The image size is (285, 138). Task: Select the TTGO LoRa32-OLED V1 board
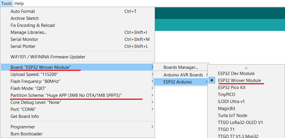coord(240,123)
